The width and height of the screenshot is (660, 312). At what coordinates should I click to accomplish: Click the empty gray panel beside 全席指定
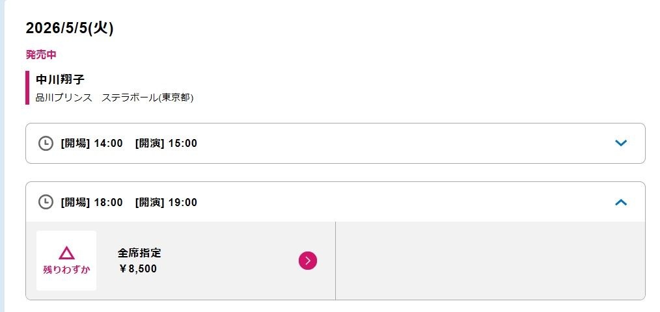(489, 261)
